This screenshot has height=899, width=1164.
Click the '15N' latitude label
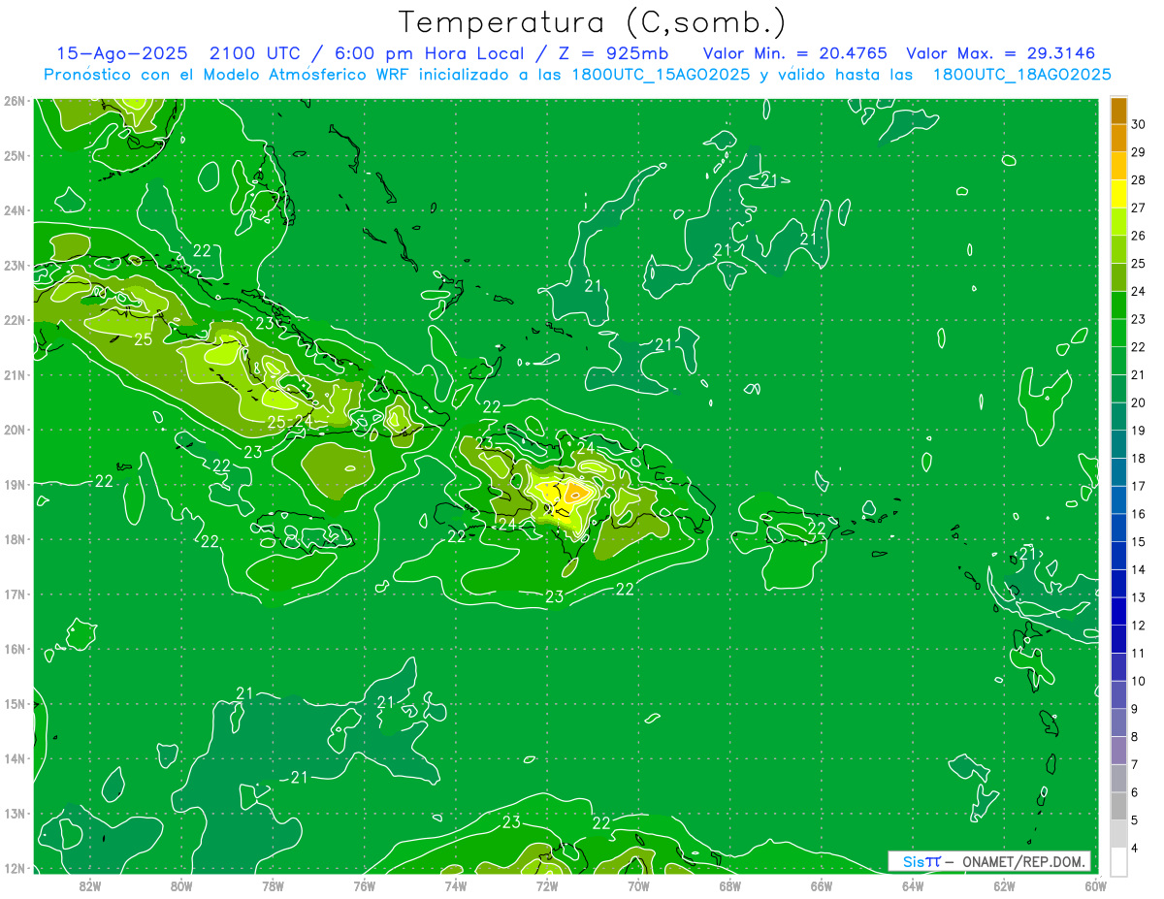pos(14,703)
